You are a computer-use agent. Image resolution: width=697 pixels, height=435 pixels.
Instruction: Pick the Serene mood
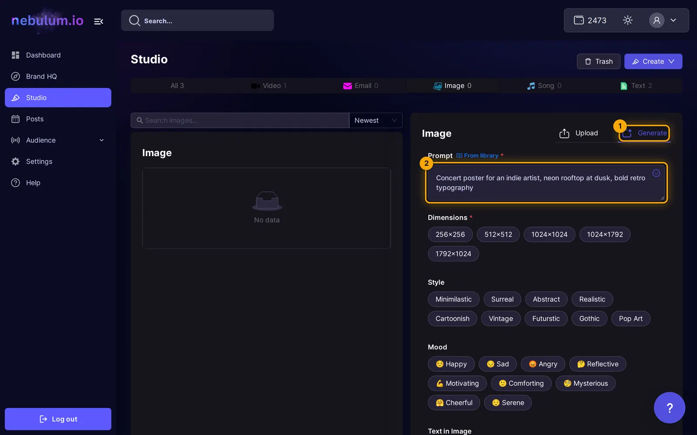(x=508, y=403)
